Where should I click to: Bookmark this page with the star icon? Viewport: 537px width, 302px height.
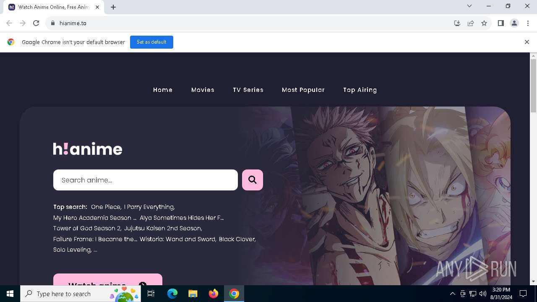tap(484, 23)
